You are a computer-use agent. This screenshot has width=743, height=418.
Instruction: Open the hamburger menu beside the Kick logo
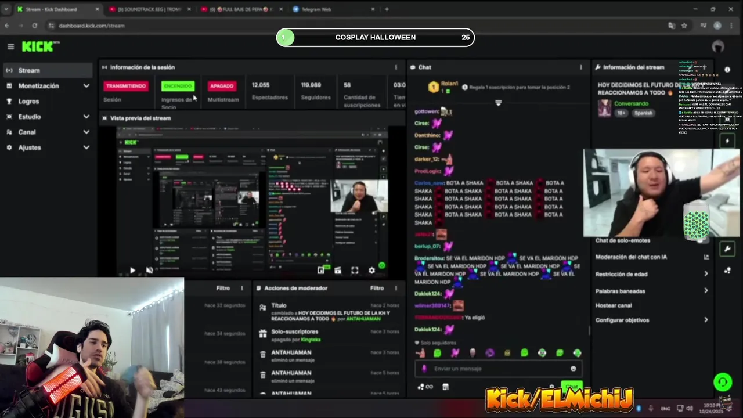click(x=10, y=46)
